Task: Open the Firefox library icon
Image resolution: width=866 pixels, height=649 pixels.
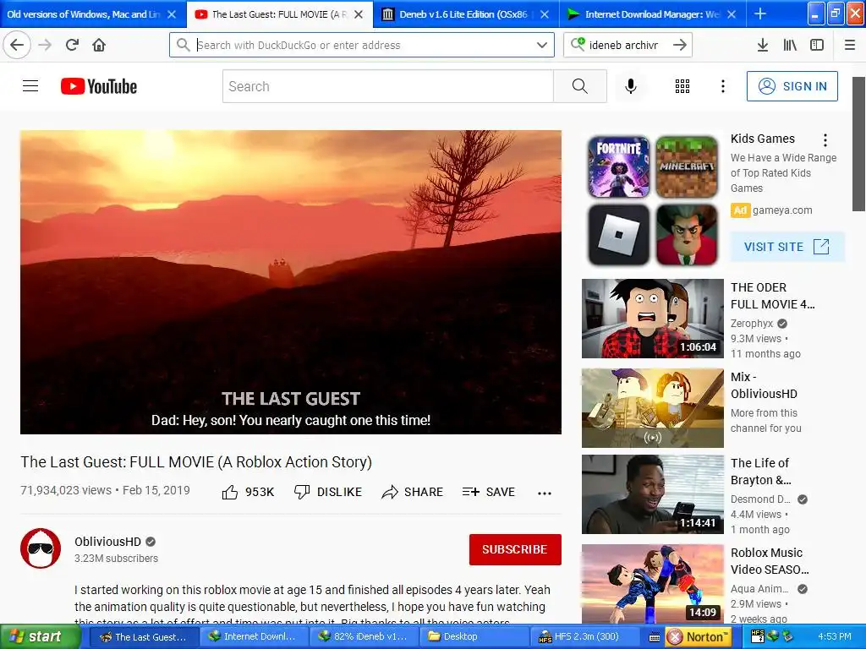Action: coord(790,45)
